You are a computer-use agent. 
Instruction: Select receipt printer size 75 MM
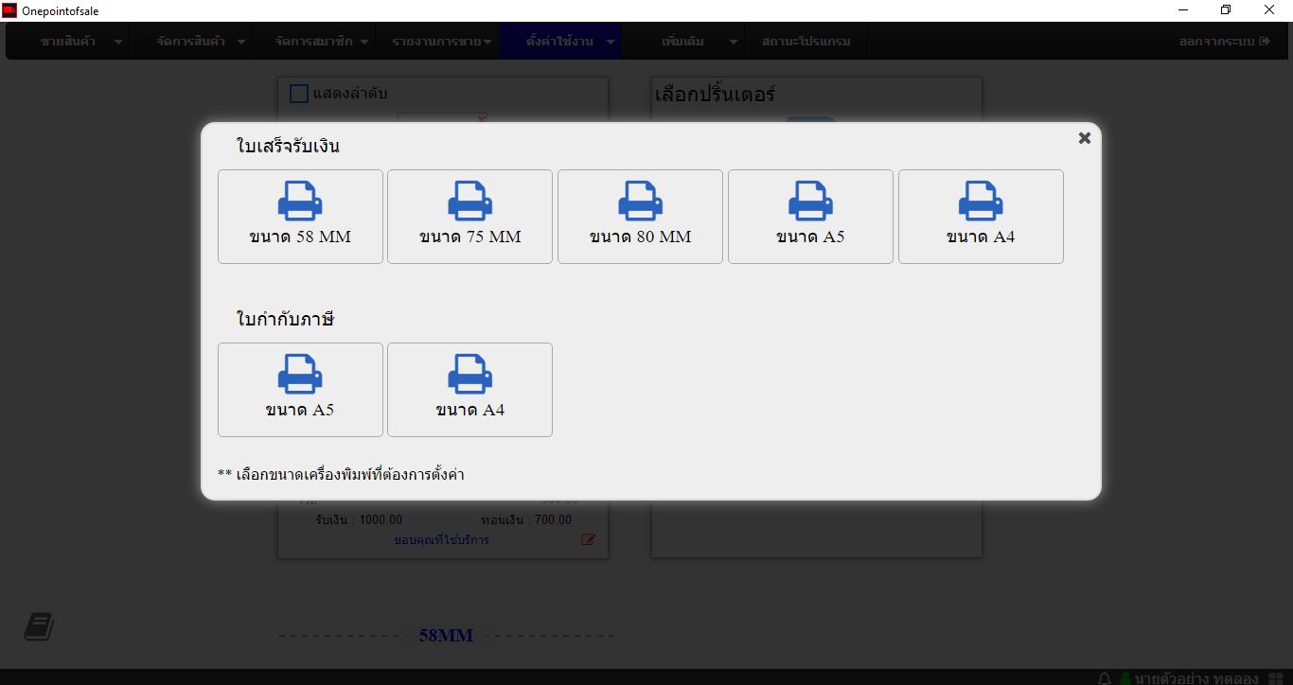coord(469,217)
